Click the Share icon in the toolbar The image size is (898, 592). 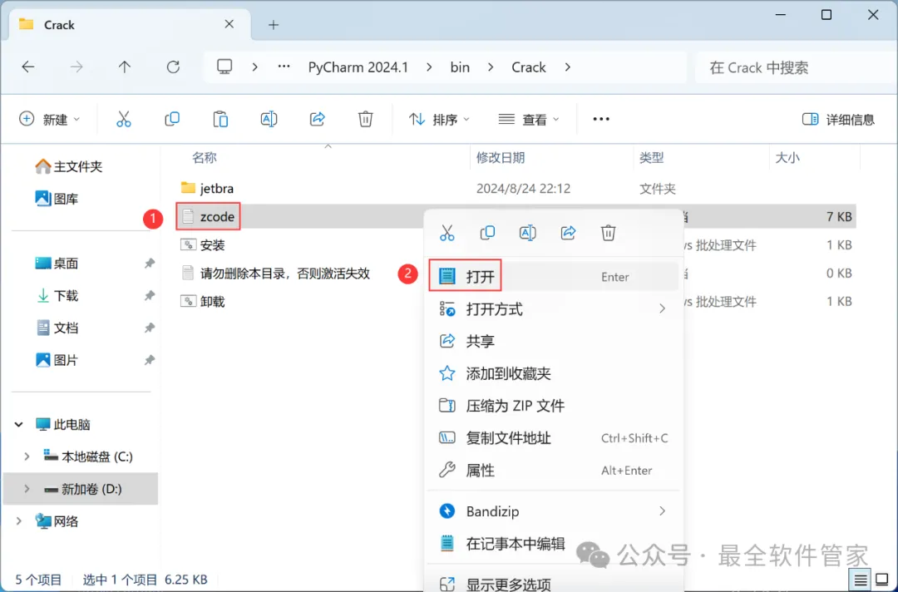pyautogui.click(x=318, y=119)
